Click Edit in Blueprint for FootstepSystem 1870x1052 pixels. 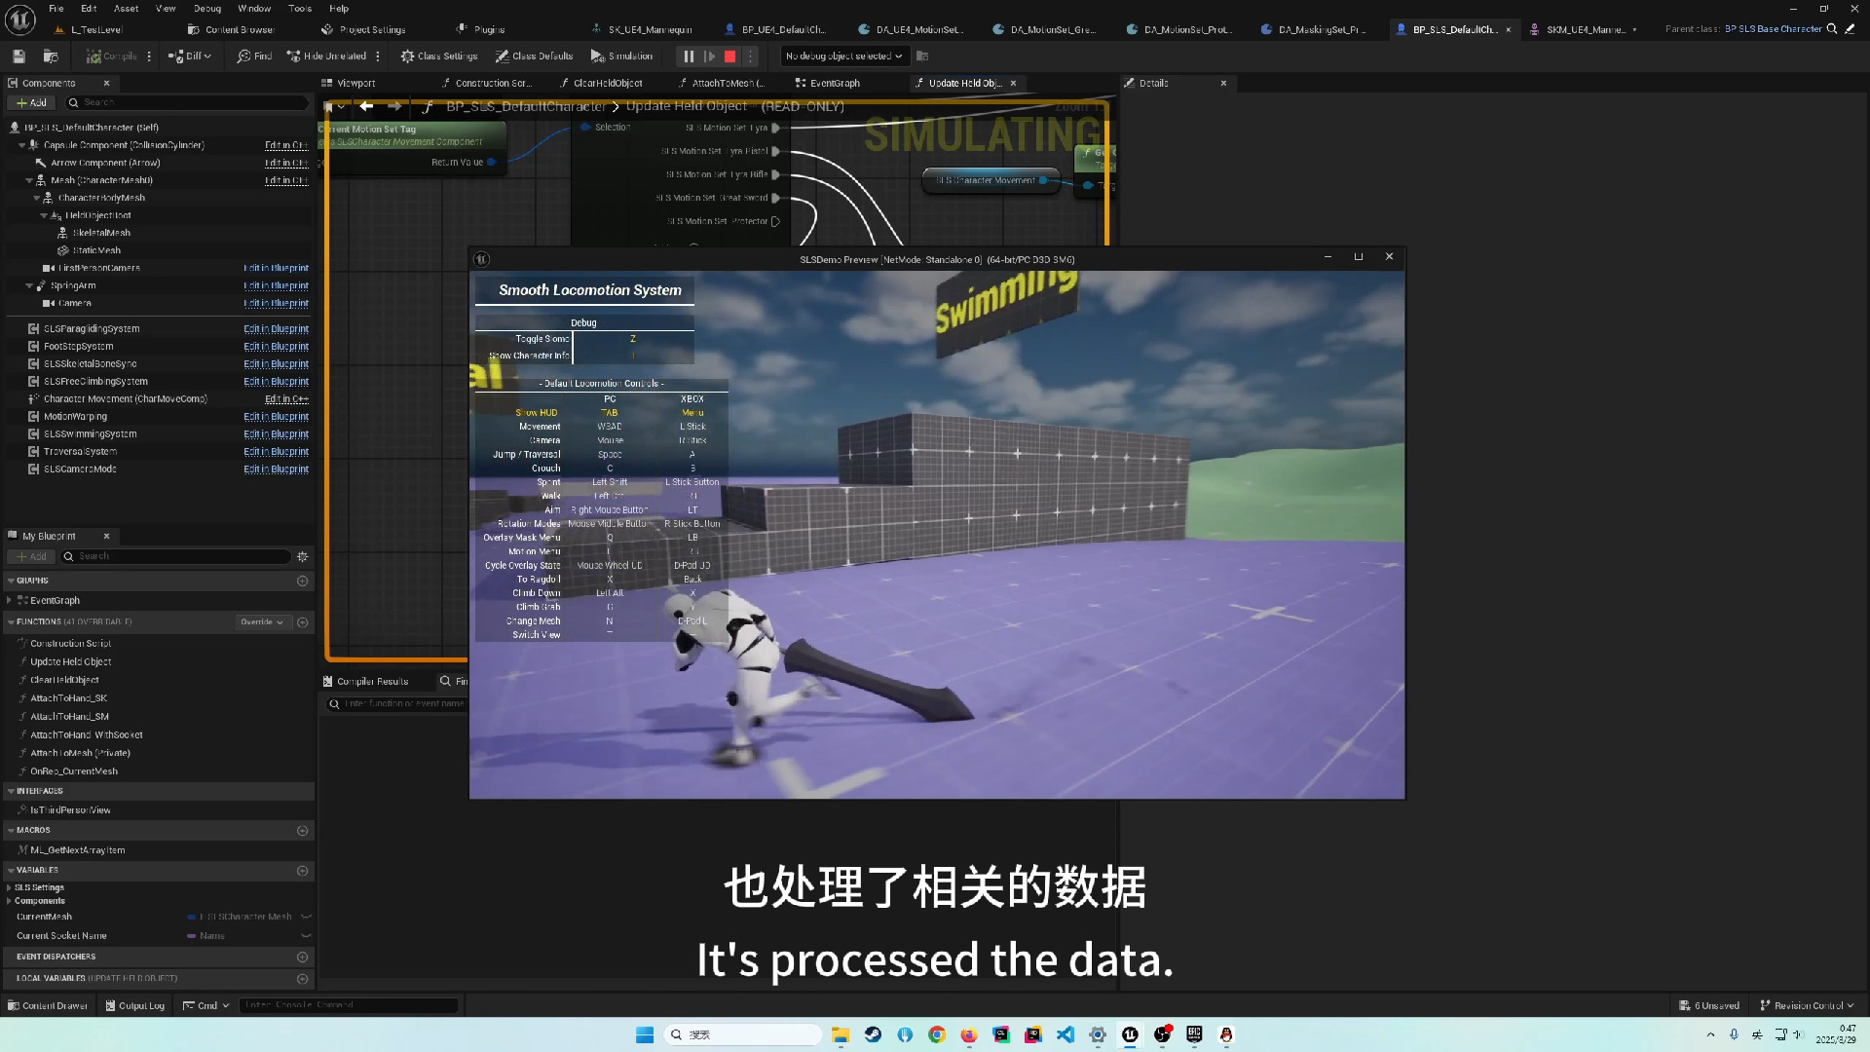276,347
